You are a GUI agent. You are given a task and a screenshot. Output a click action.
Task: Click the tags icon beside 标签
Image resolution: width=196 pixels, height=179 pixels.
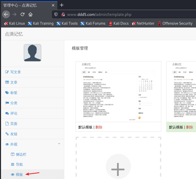(7, 93)
